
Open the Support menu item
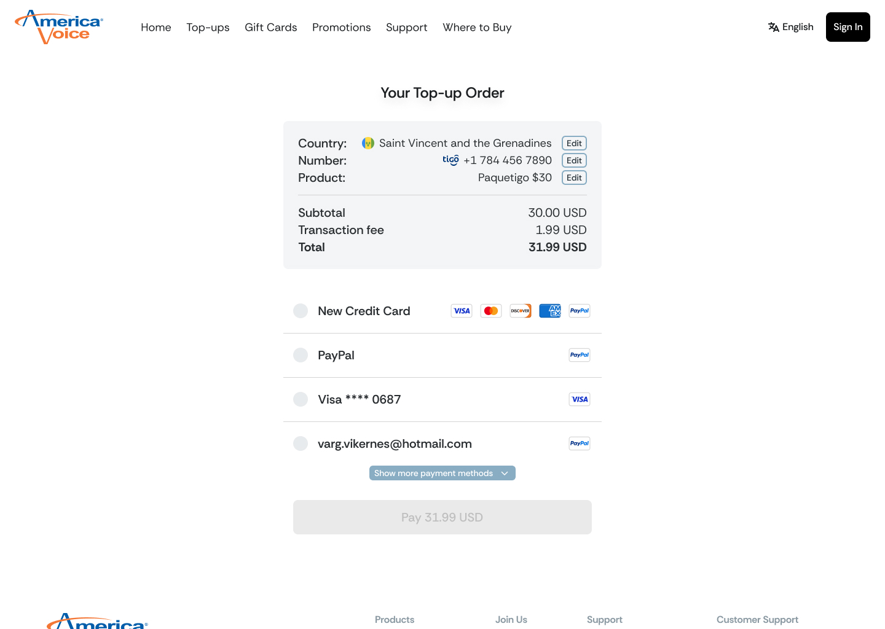pyautogui.click(x=407, y=27)
